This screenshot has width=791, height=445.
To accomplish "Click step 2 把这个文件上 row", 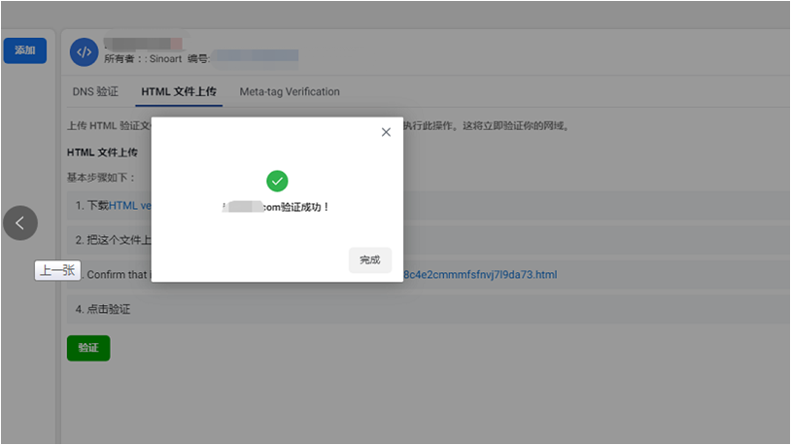I will click(112, 239).
